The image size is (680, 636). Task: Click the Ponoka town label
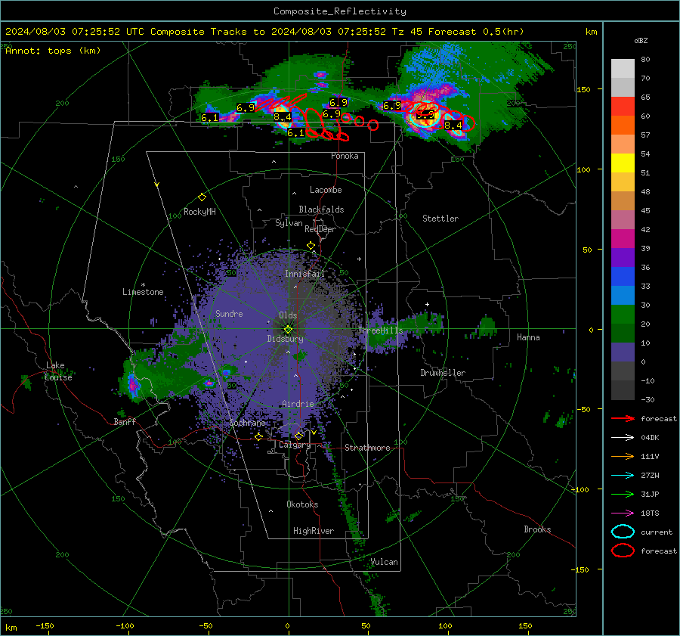click(x=345, y=156)
